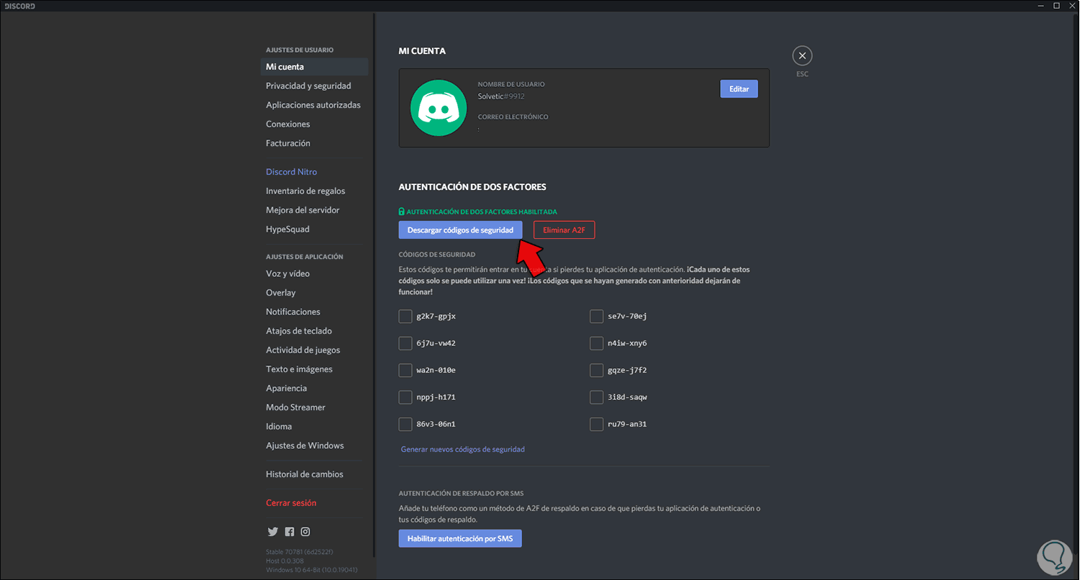Screen dimensions: 1080x580
Task: Close settings with the ESC circle icon
Action: [x=802, y=55]
